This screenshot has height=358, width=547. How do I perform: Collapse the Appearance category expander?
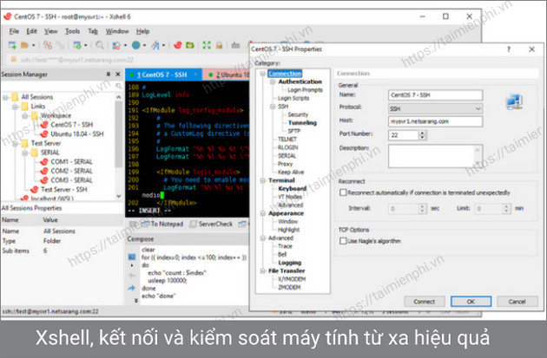pos(263,213)
